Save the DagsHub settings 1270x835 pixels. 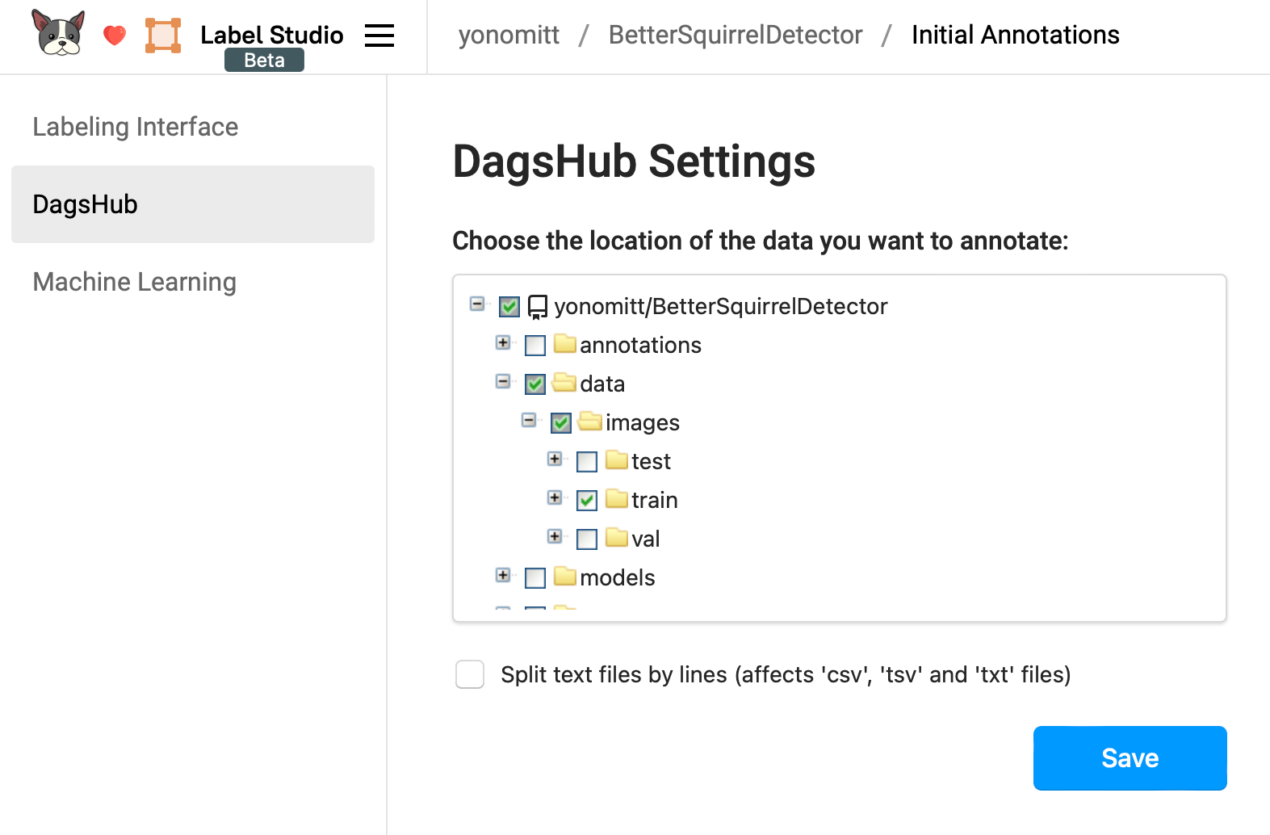(1130, 758)
